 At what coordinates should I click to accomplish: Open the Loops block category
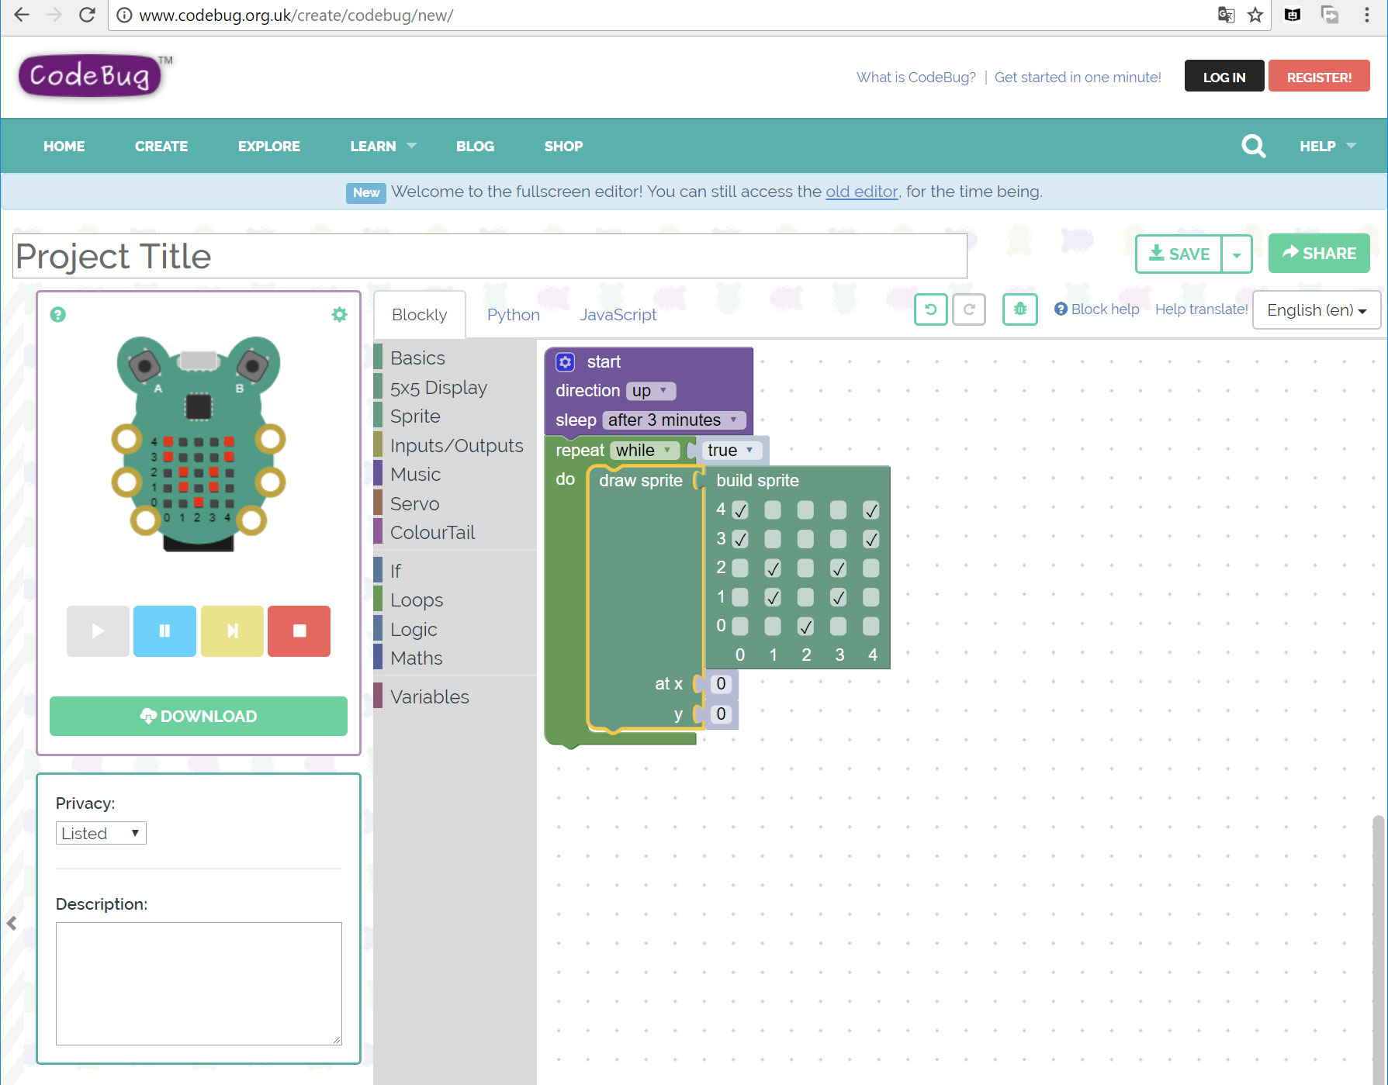point(455,600)
